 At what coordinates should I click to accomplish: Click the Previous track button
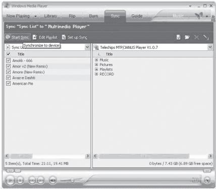(32, 180)
